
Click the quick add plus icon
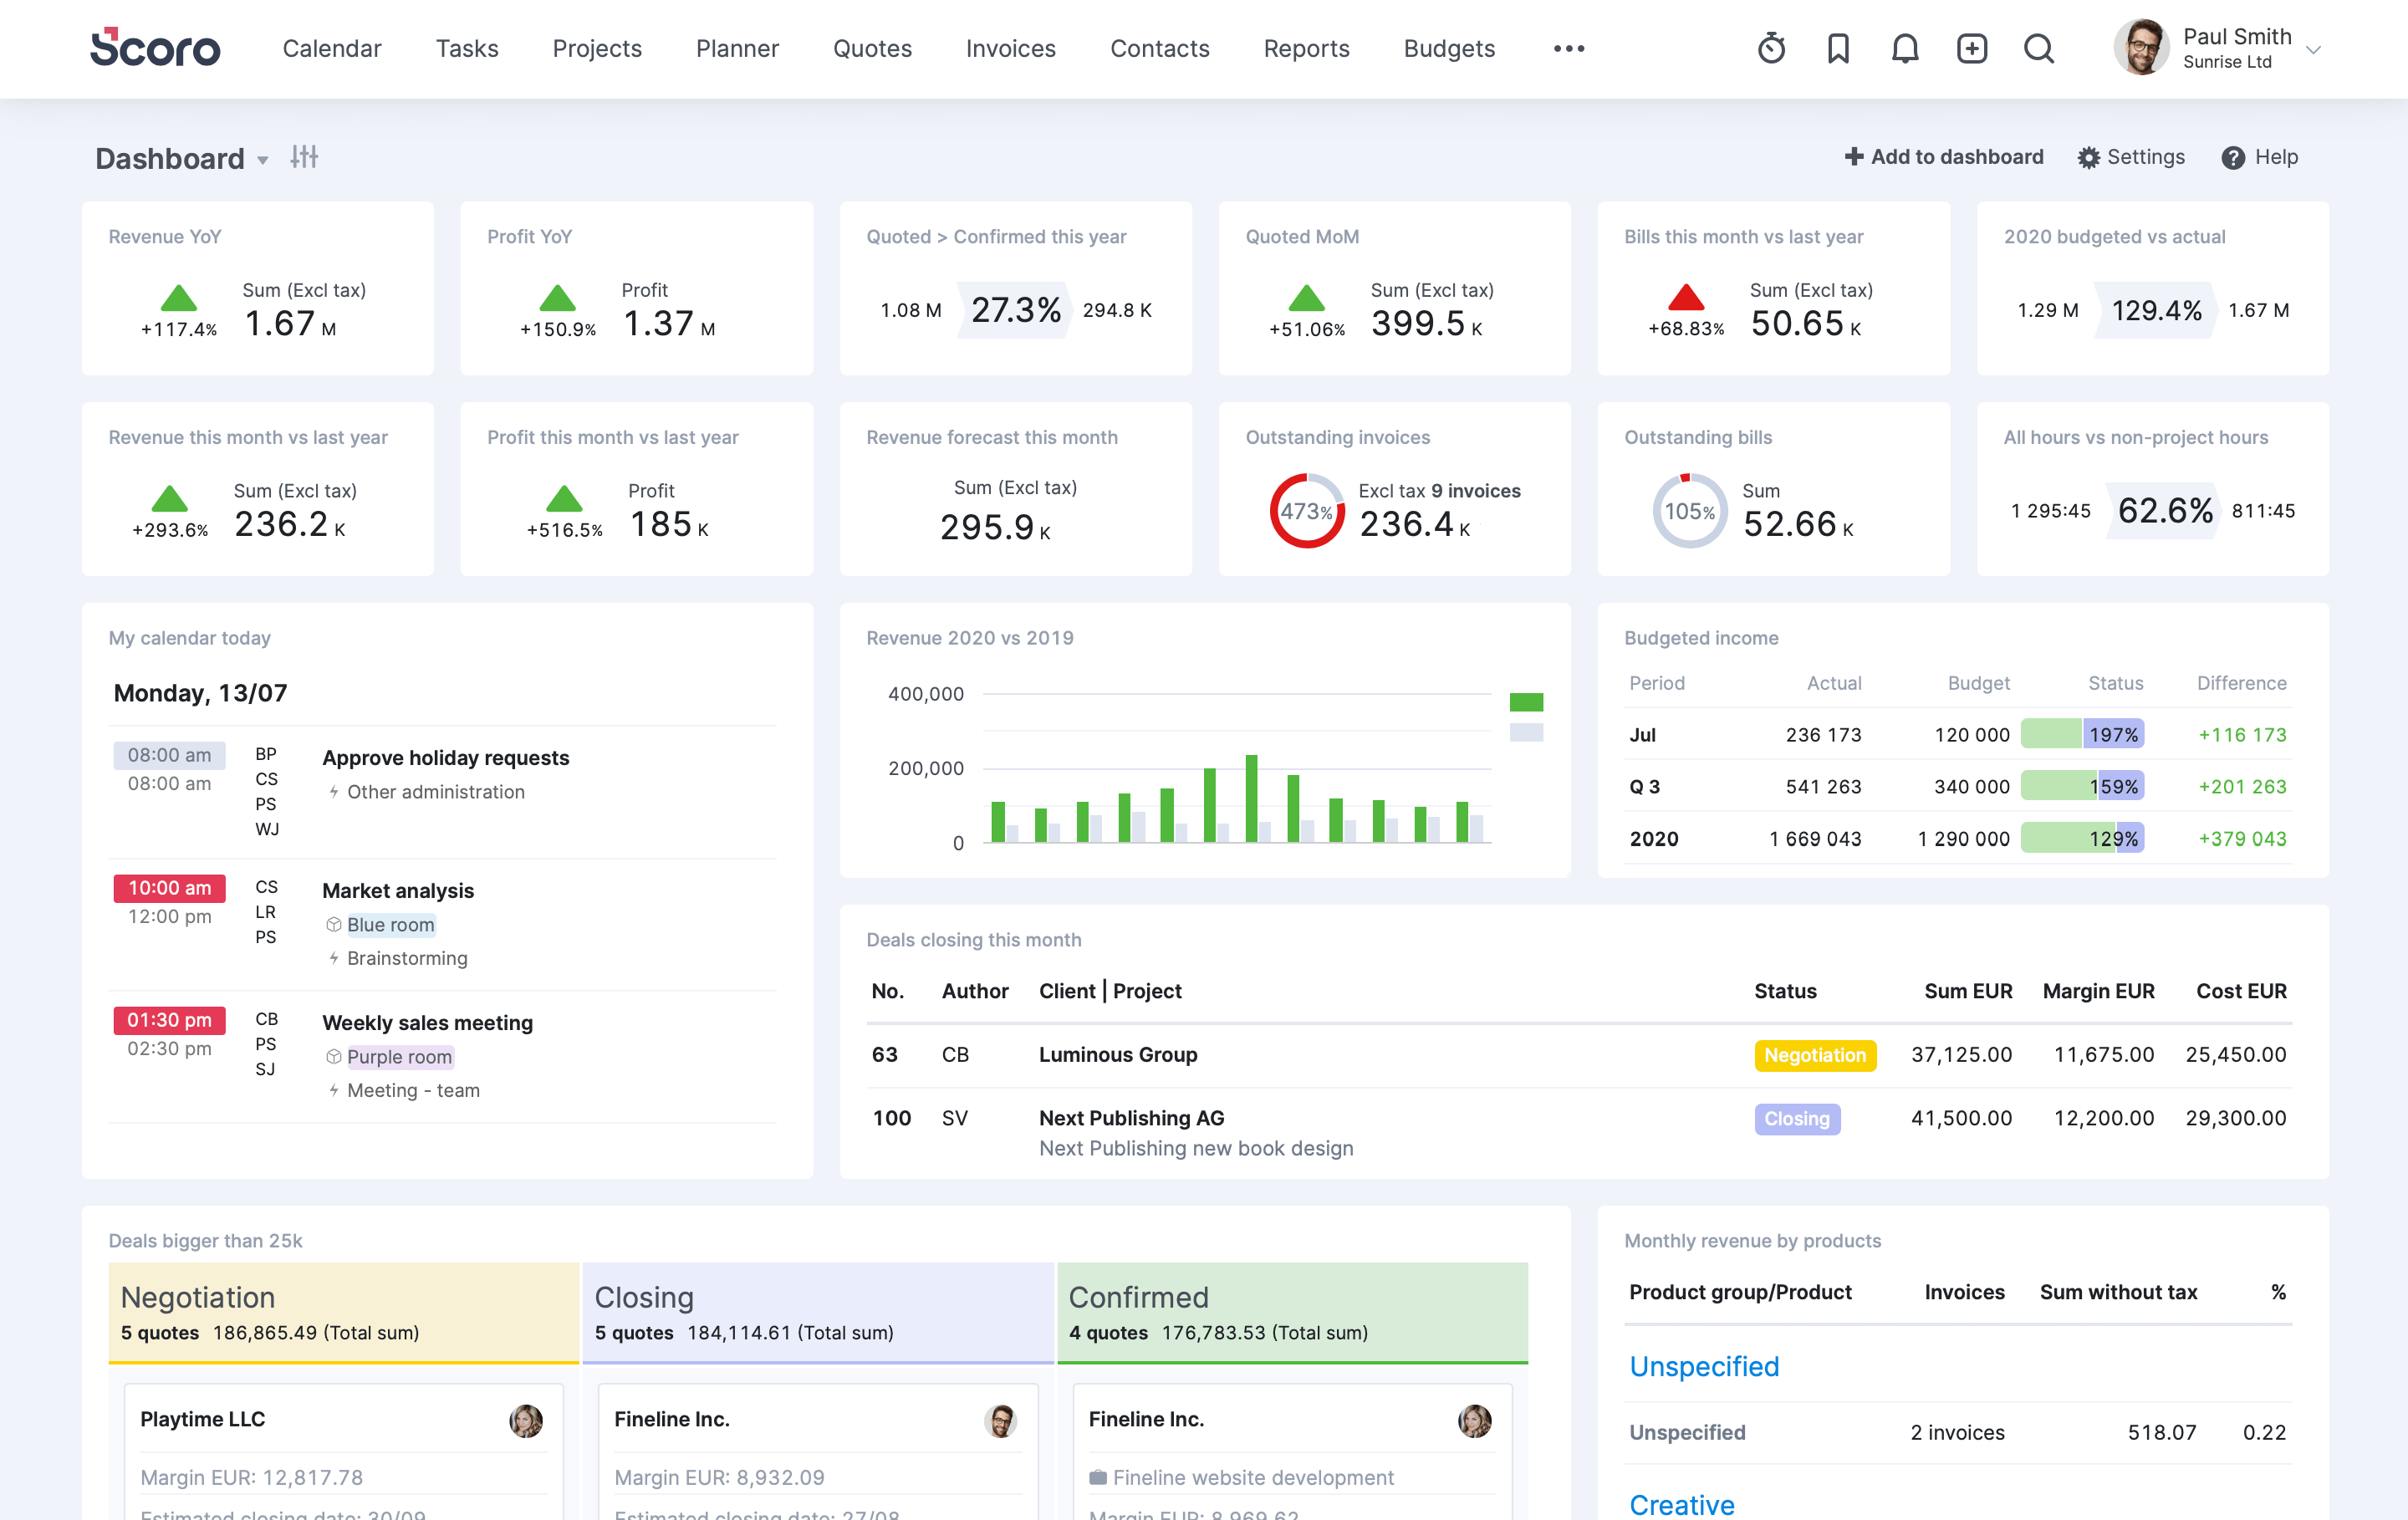tap(1972, 48)
